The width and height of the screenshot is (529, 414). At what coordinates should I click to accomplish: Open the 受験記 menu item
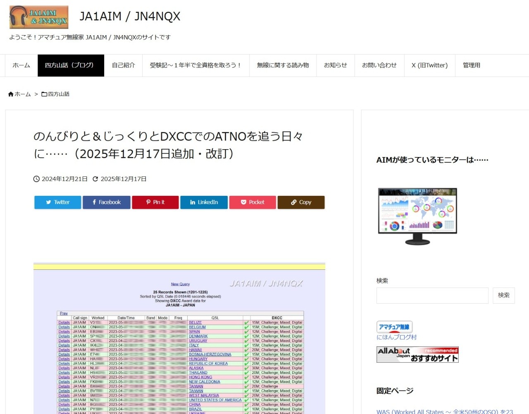195,65
